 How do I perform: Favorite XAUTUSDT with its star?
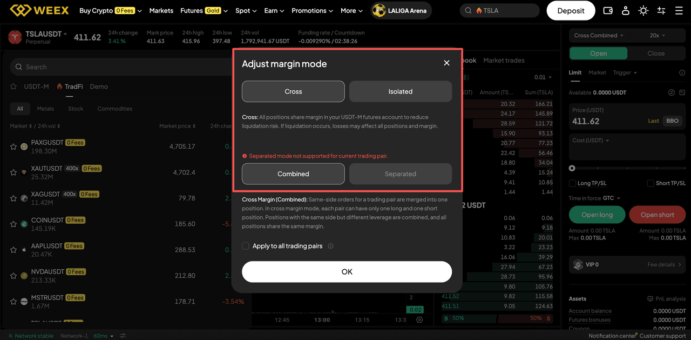(x=14, y=172)
